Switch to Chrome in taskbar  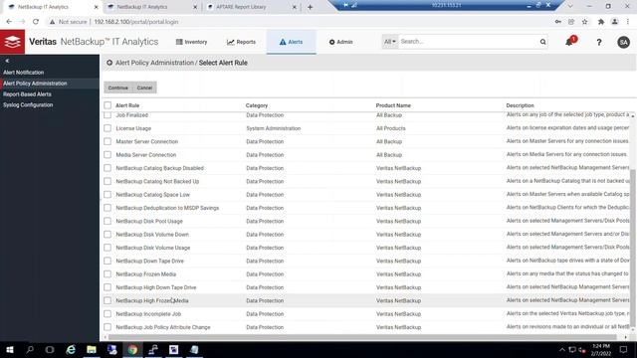coord(132,349)
